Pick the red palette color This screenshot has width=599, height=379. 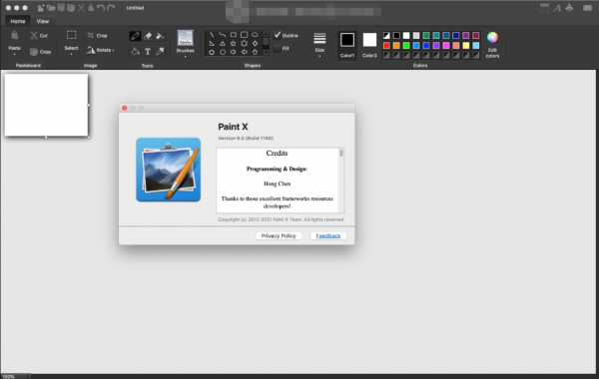coord(386,46)
